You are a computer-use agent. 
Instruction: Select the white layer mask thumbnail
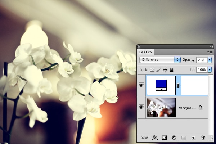(x=194, y=85)
